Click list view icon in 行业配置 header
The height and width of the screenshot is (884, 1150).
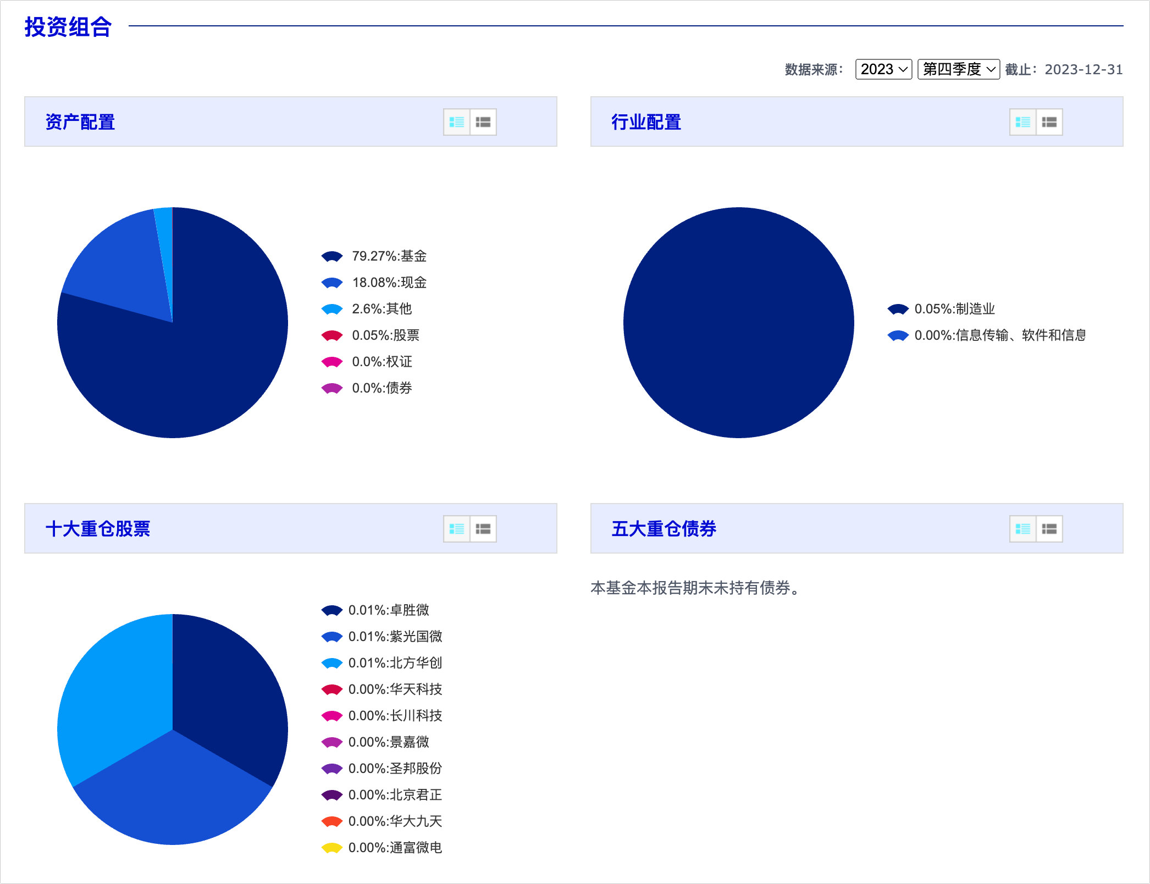pos(1049,122)
